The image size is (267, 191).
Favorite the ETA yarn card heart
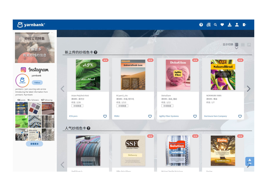point(105,116)
